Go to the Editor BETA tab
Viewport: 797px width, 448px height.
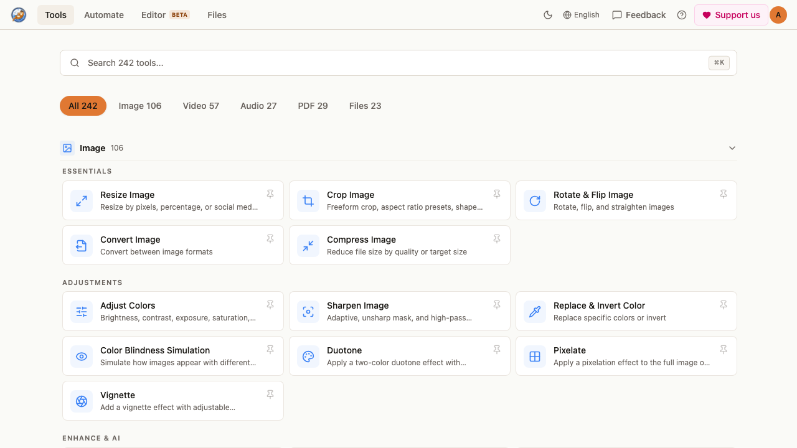point(166,15)
